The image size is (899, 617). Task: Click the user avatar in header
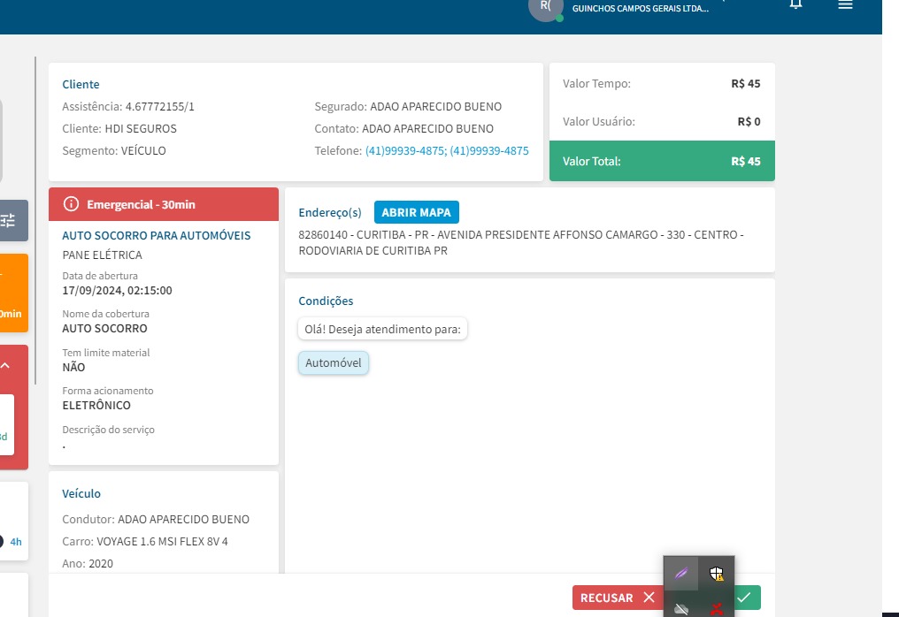545,7
